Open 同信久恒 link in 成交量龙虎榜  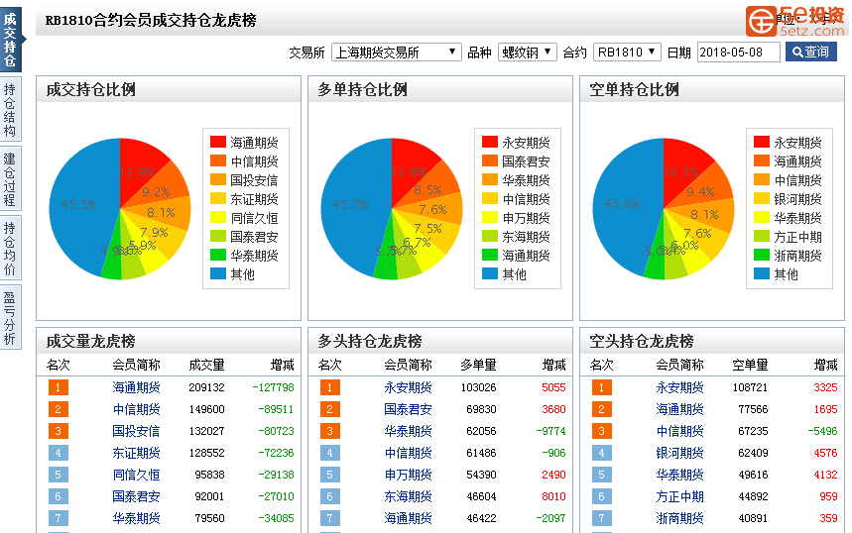click(136, 475)
